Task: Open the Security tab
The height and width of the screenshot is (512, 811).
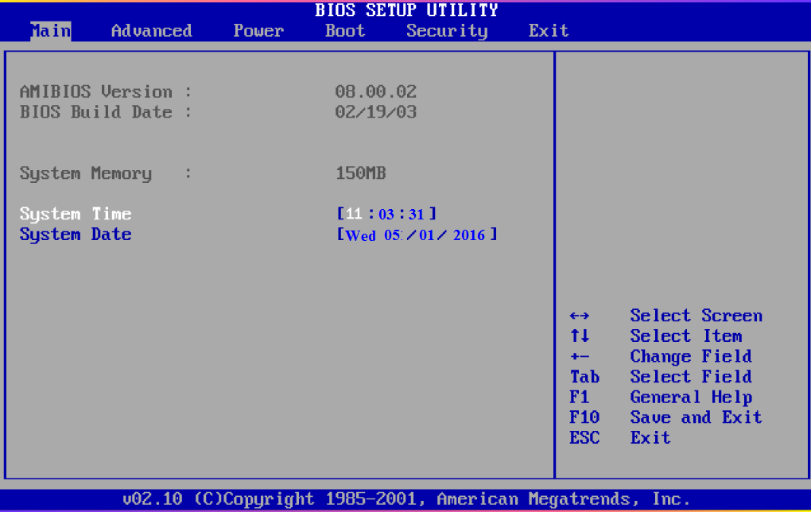Action: pos(447,31)
